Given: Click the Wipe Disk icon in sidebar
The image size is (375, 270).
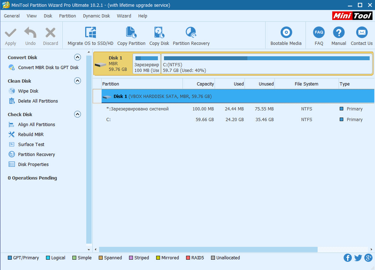Looking at the screenshot, I should (x=12, y=91).
